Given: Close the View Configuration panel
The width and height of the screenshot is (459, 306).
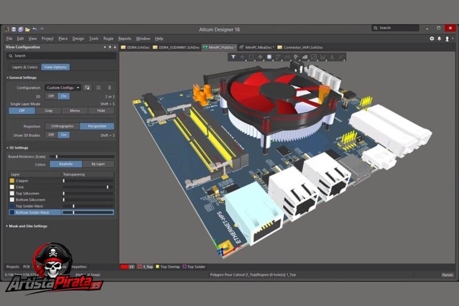Looking at the screenshot, I should coord(115,47).
